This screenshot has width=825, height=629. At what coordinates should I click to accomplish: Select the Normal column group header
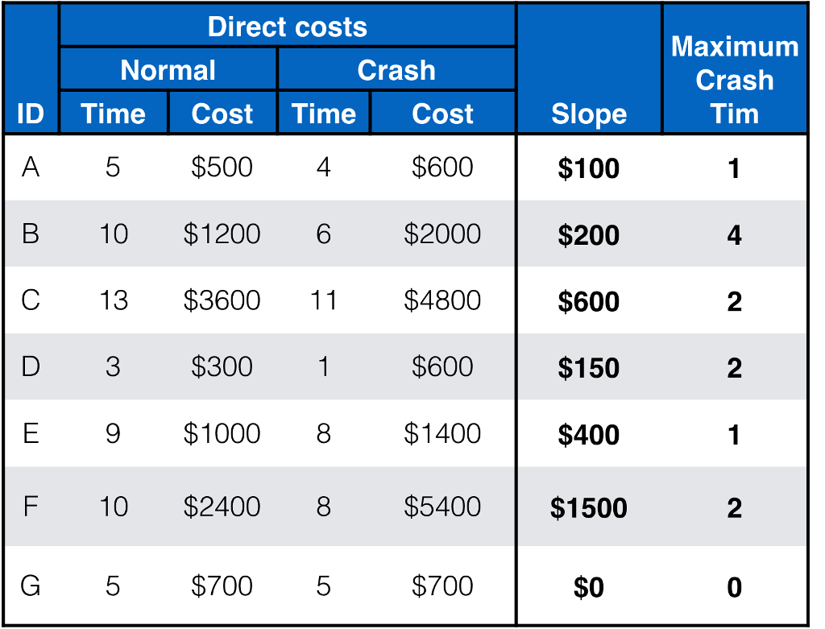pyautogui.click(x=168, y=70)
